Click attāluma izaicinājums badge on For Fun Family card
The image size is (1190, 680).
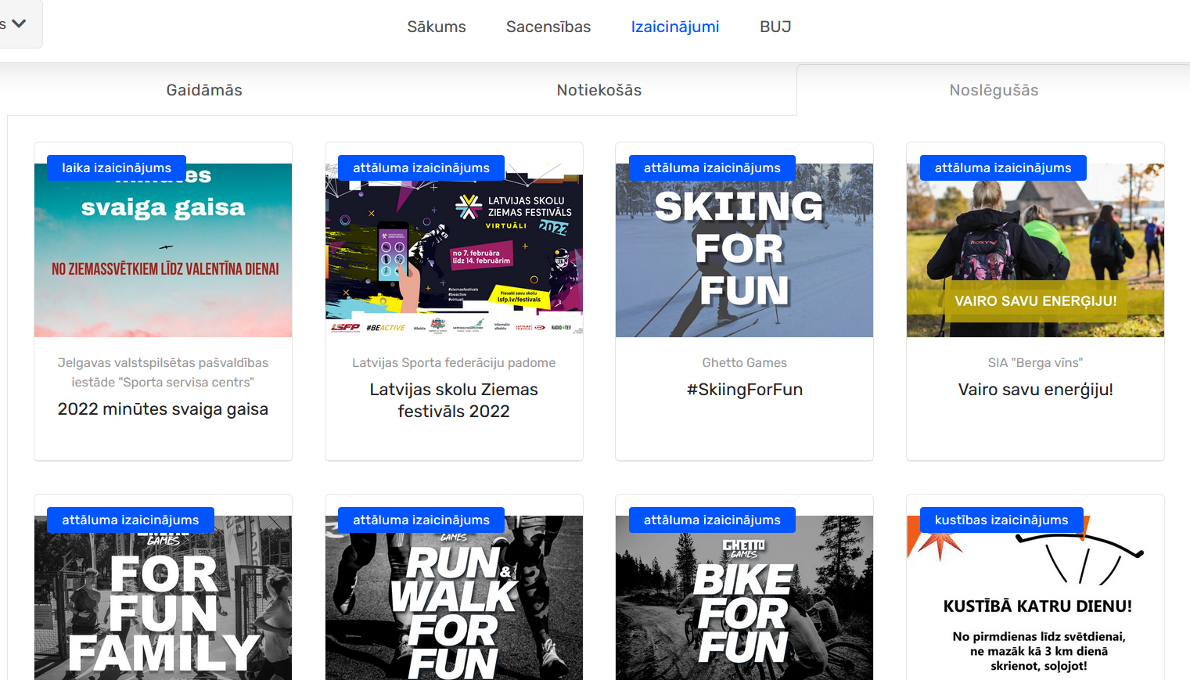(131, 520)
